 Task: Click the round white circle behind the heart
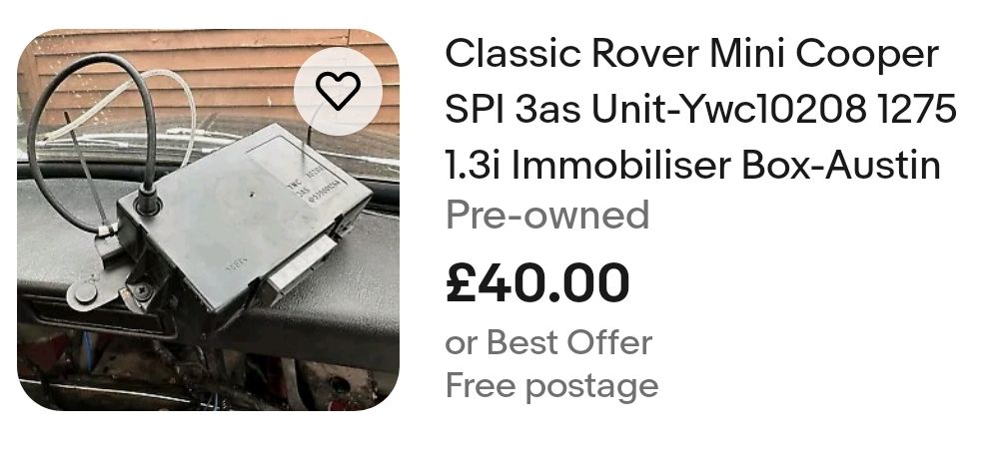click(x=338, y=91)
